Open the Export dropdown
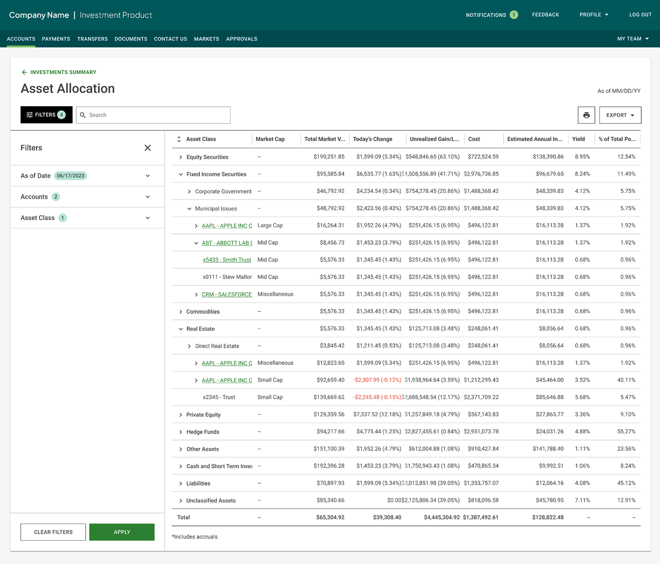The width and height of the screenshot is (660, 564). point(620,115)
